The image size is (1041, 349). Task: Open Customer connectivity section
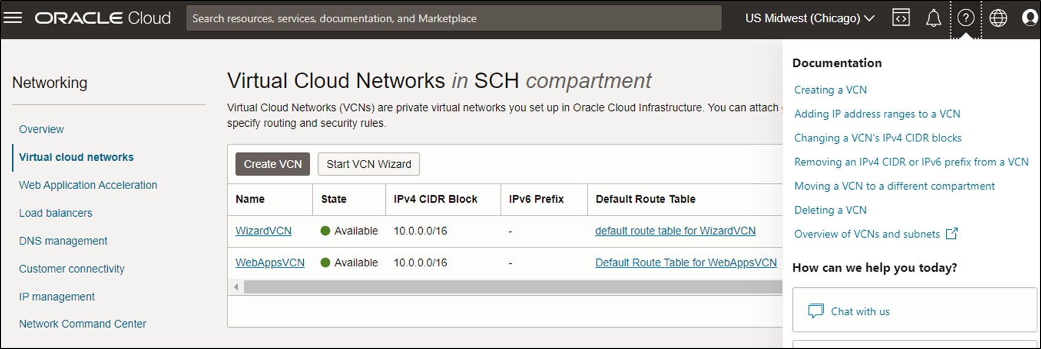[71, 269]
